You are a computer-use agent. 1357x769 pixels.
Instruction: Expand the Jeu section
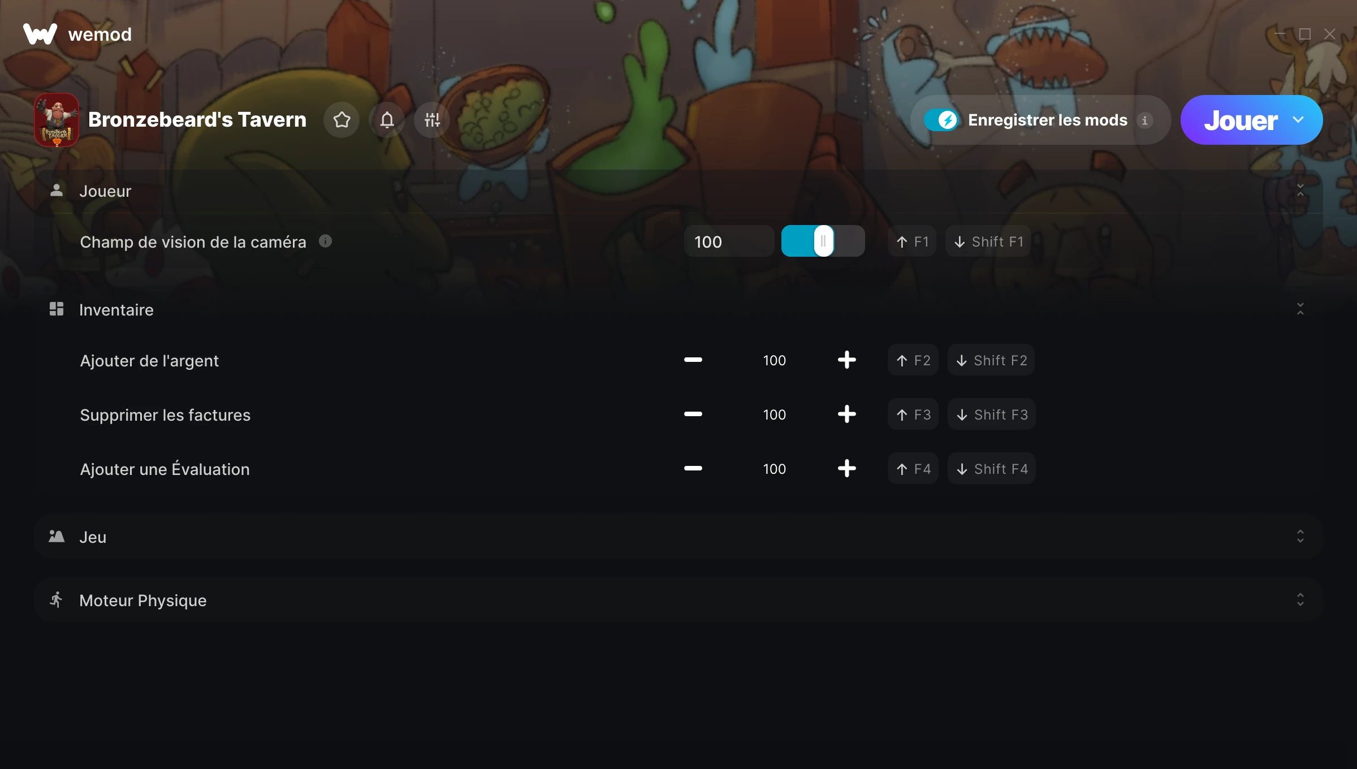(1300, 537)
